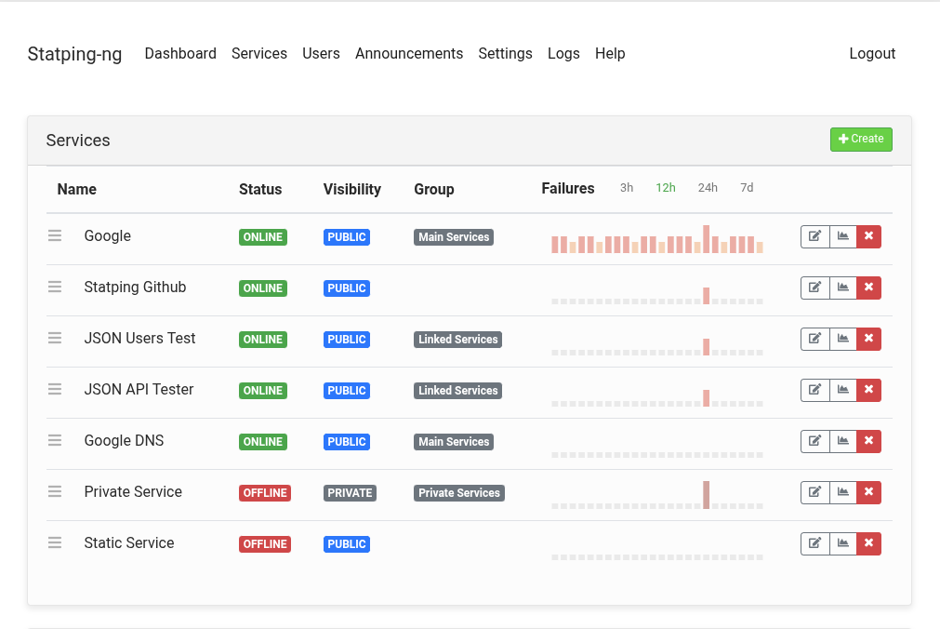940x629 pixels.
Task: Choose the 12h failures timeframe
Action: [666, 188]
